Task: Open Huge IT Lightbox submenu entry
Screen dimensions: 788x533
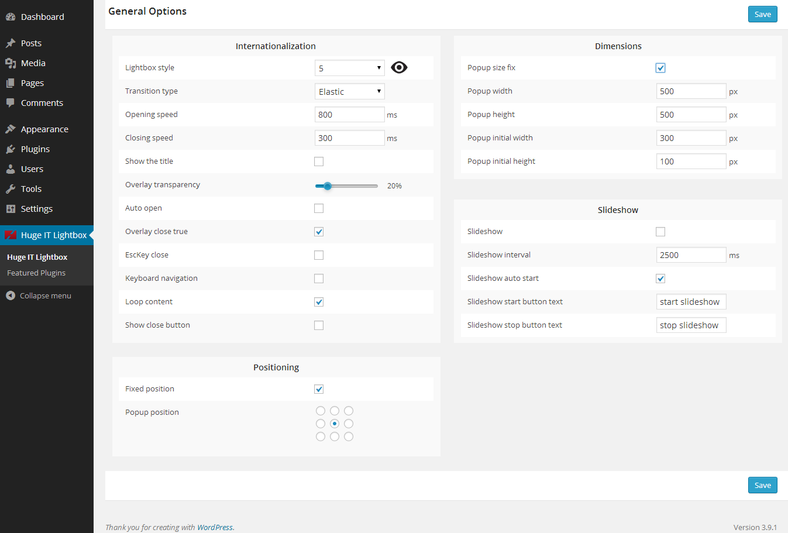Action: pyautogui.click(x=37, y=257)
